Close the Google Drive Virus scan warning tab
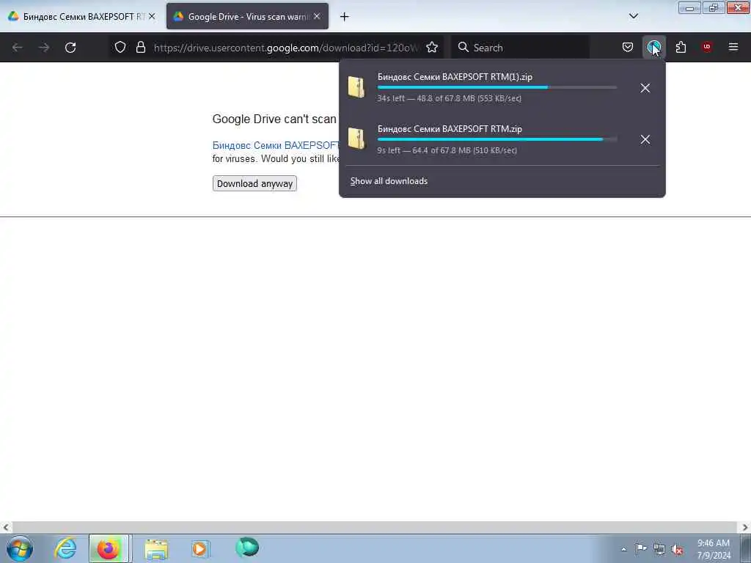 coord(317,16)
